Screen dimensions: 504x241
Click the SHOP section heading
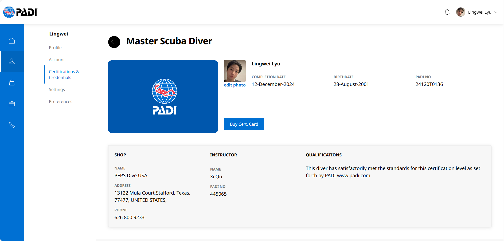click(x=120, y=155)
